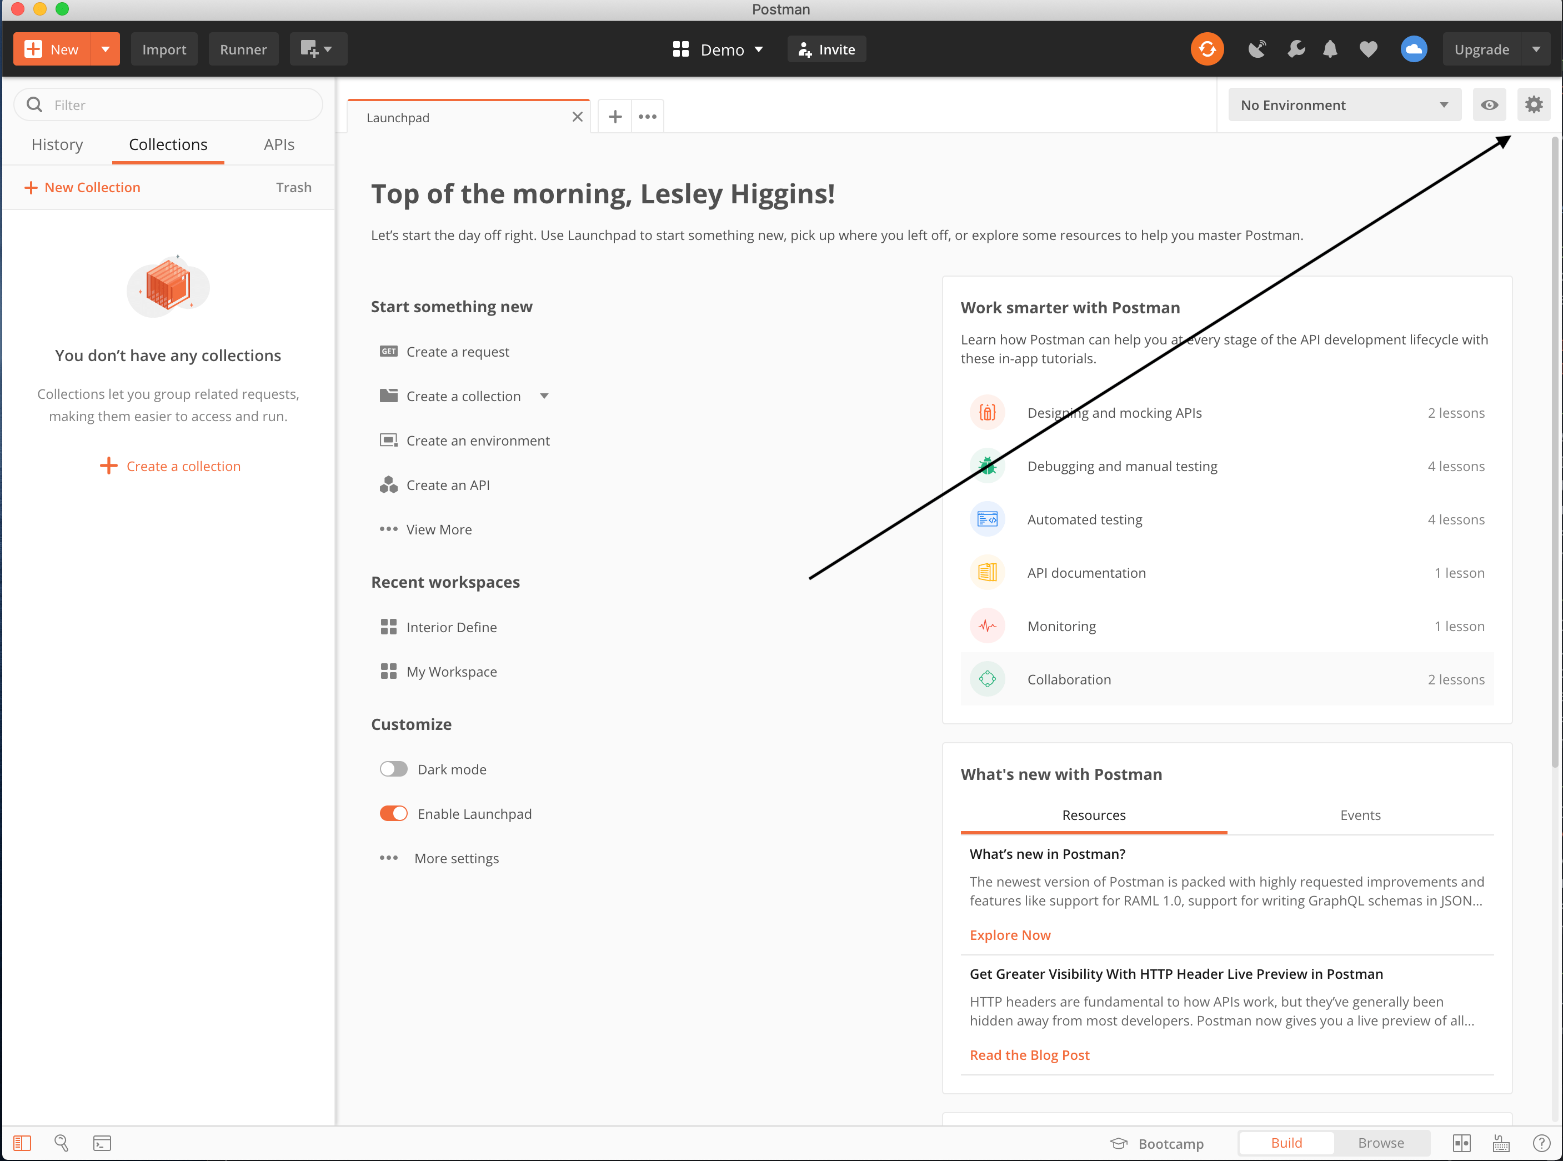Image resolution: width=1563 pixels, height=1161 pixels.
Task: Toggle the two-pane view icon
Action: click(x=1461, y=1143)
